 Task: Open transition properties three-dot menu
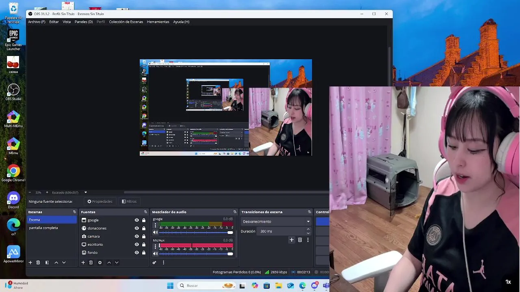coord(308,240)
